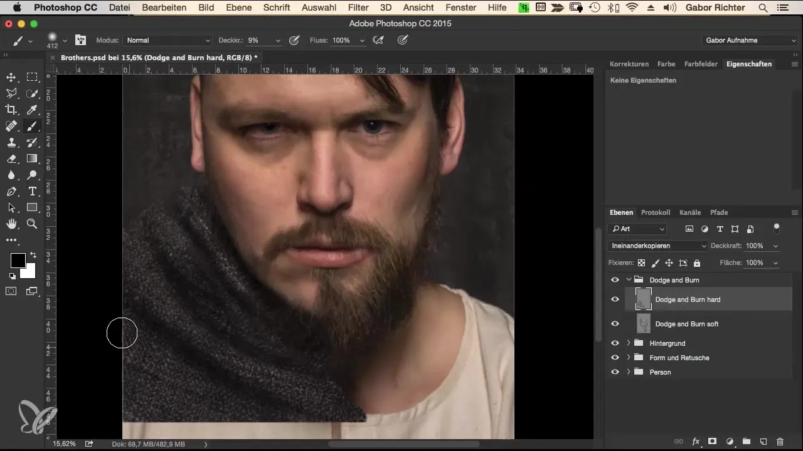Toggle pressure control for brush size
This screenshot has height=451, width=803.
(x=403, y=40)
